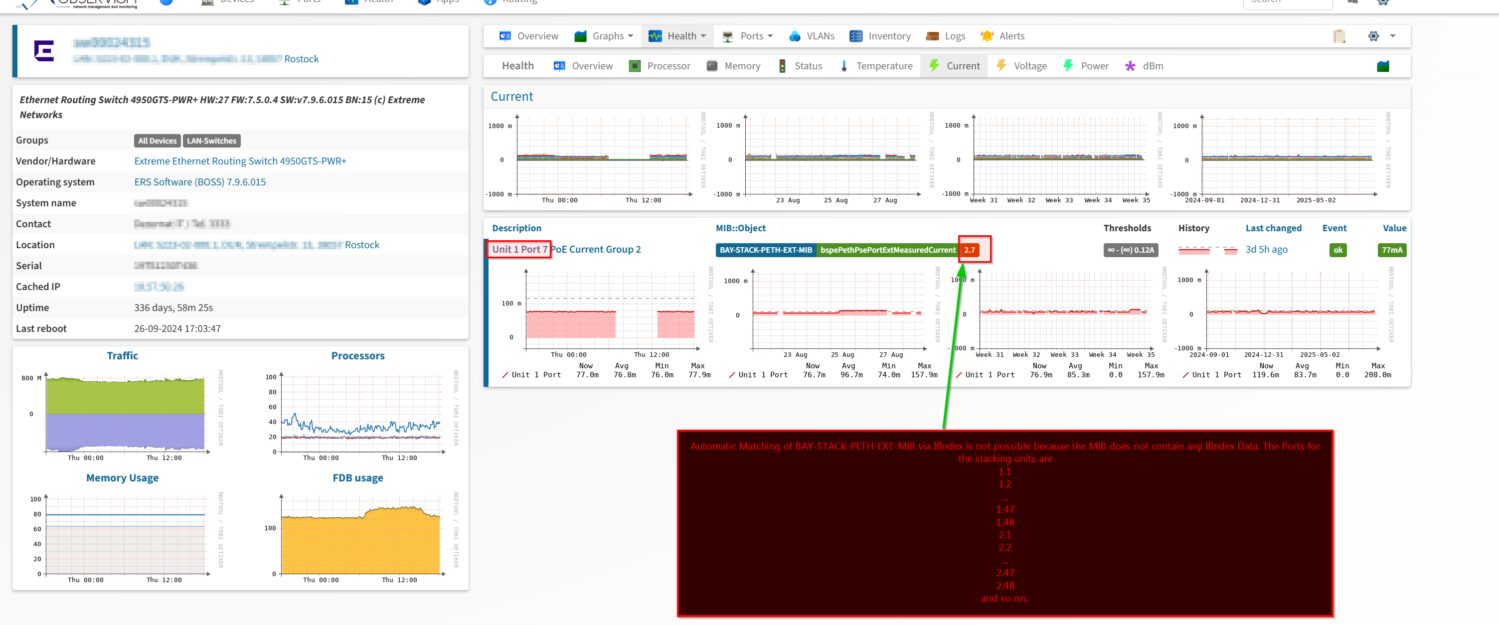Open the Inventory tab
1499x625 pixels.
[880, 36]
